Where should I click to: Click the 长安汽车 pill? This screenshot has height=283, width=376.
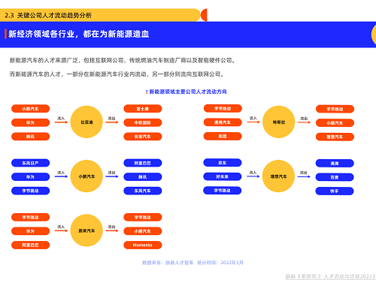[143, 137]
